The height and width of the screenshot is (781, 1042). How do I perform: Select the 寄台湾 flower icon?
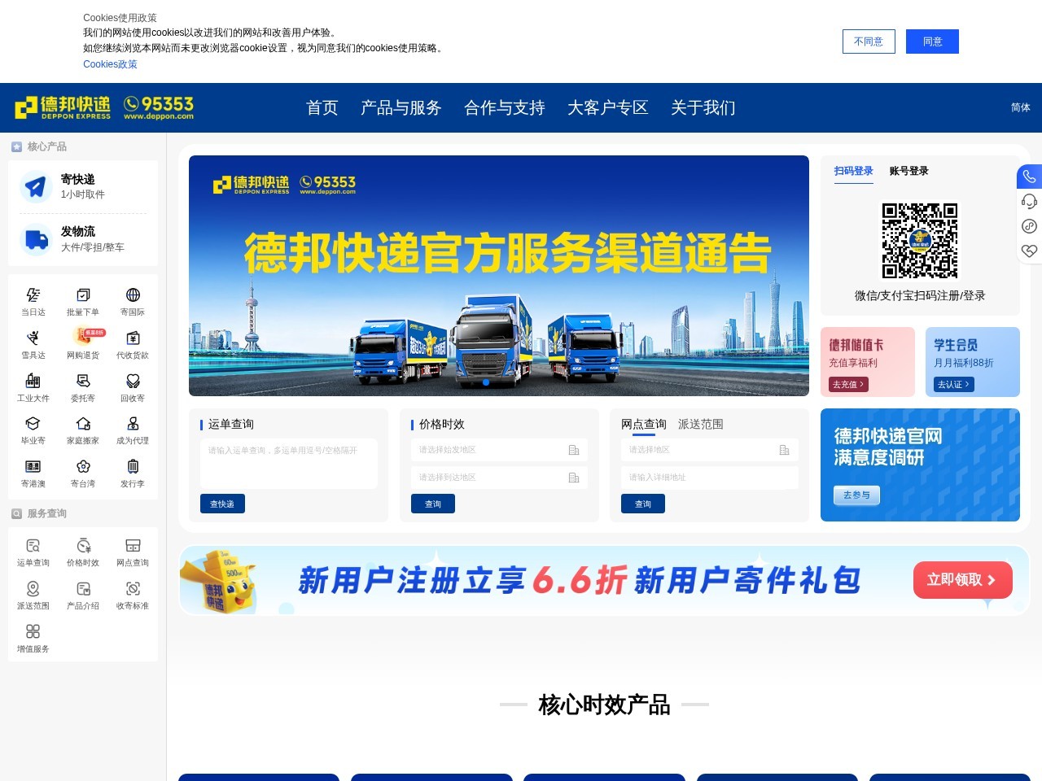(x=83, y=466)
